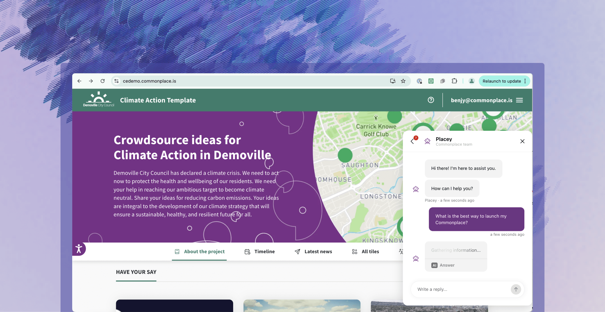Image resolution: width=605 pixels, height=312 pixels.
Task: Click the HAVE YOUR SAY heading
Action: 136,272
